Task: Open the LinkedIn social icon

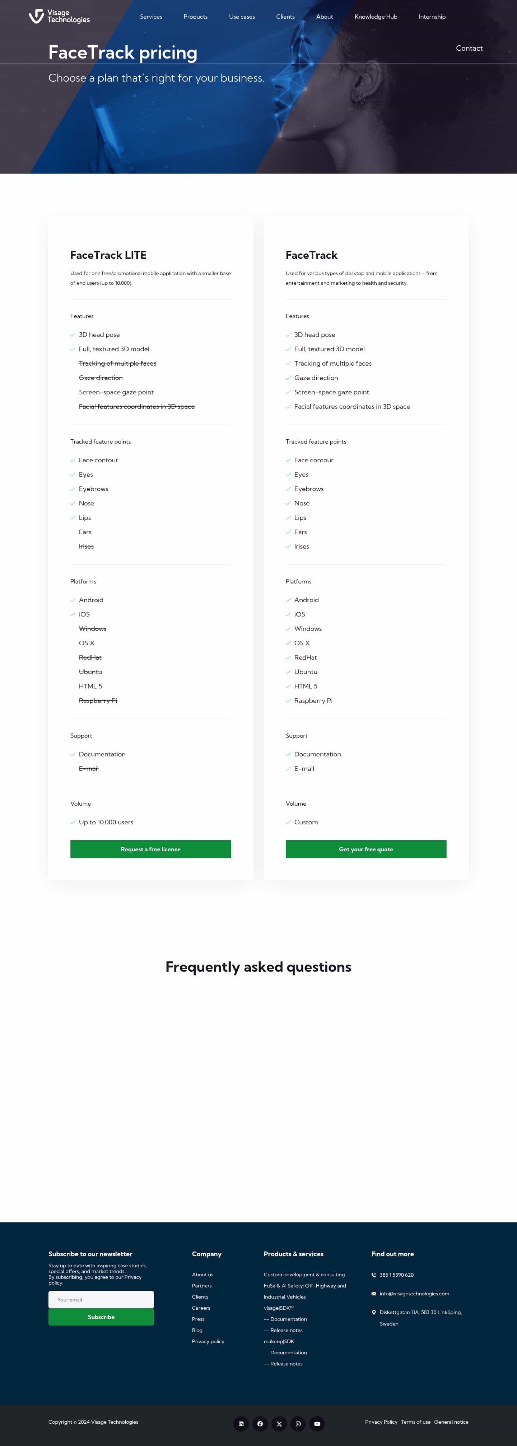Action: click(241, 1424)
